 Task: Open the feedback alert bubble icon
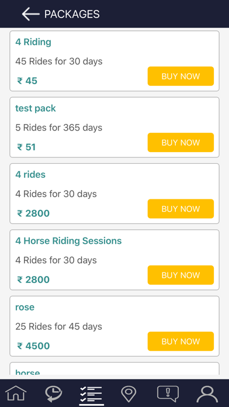[x=168, y=394]
